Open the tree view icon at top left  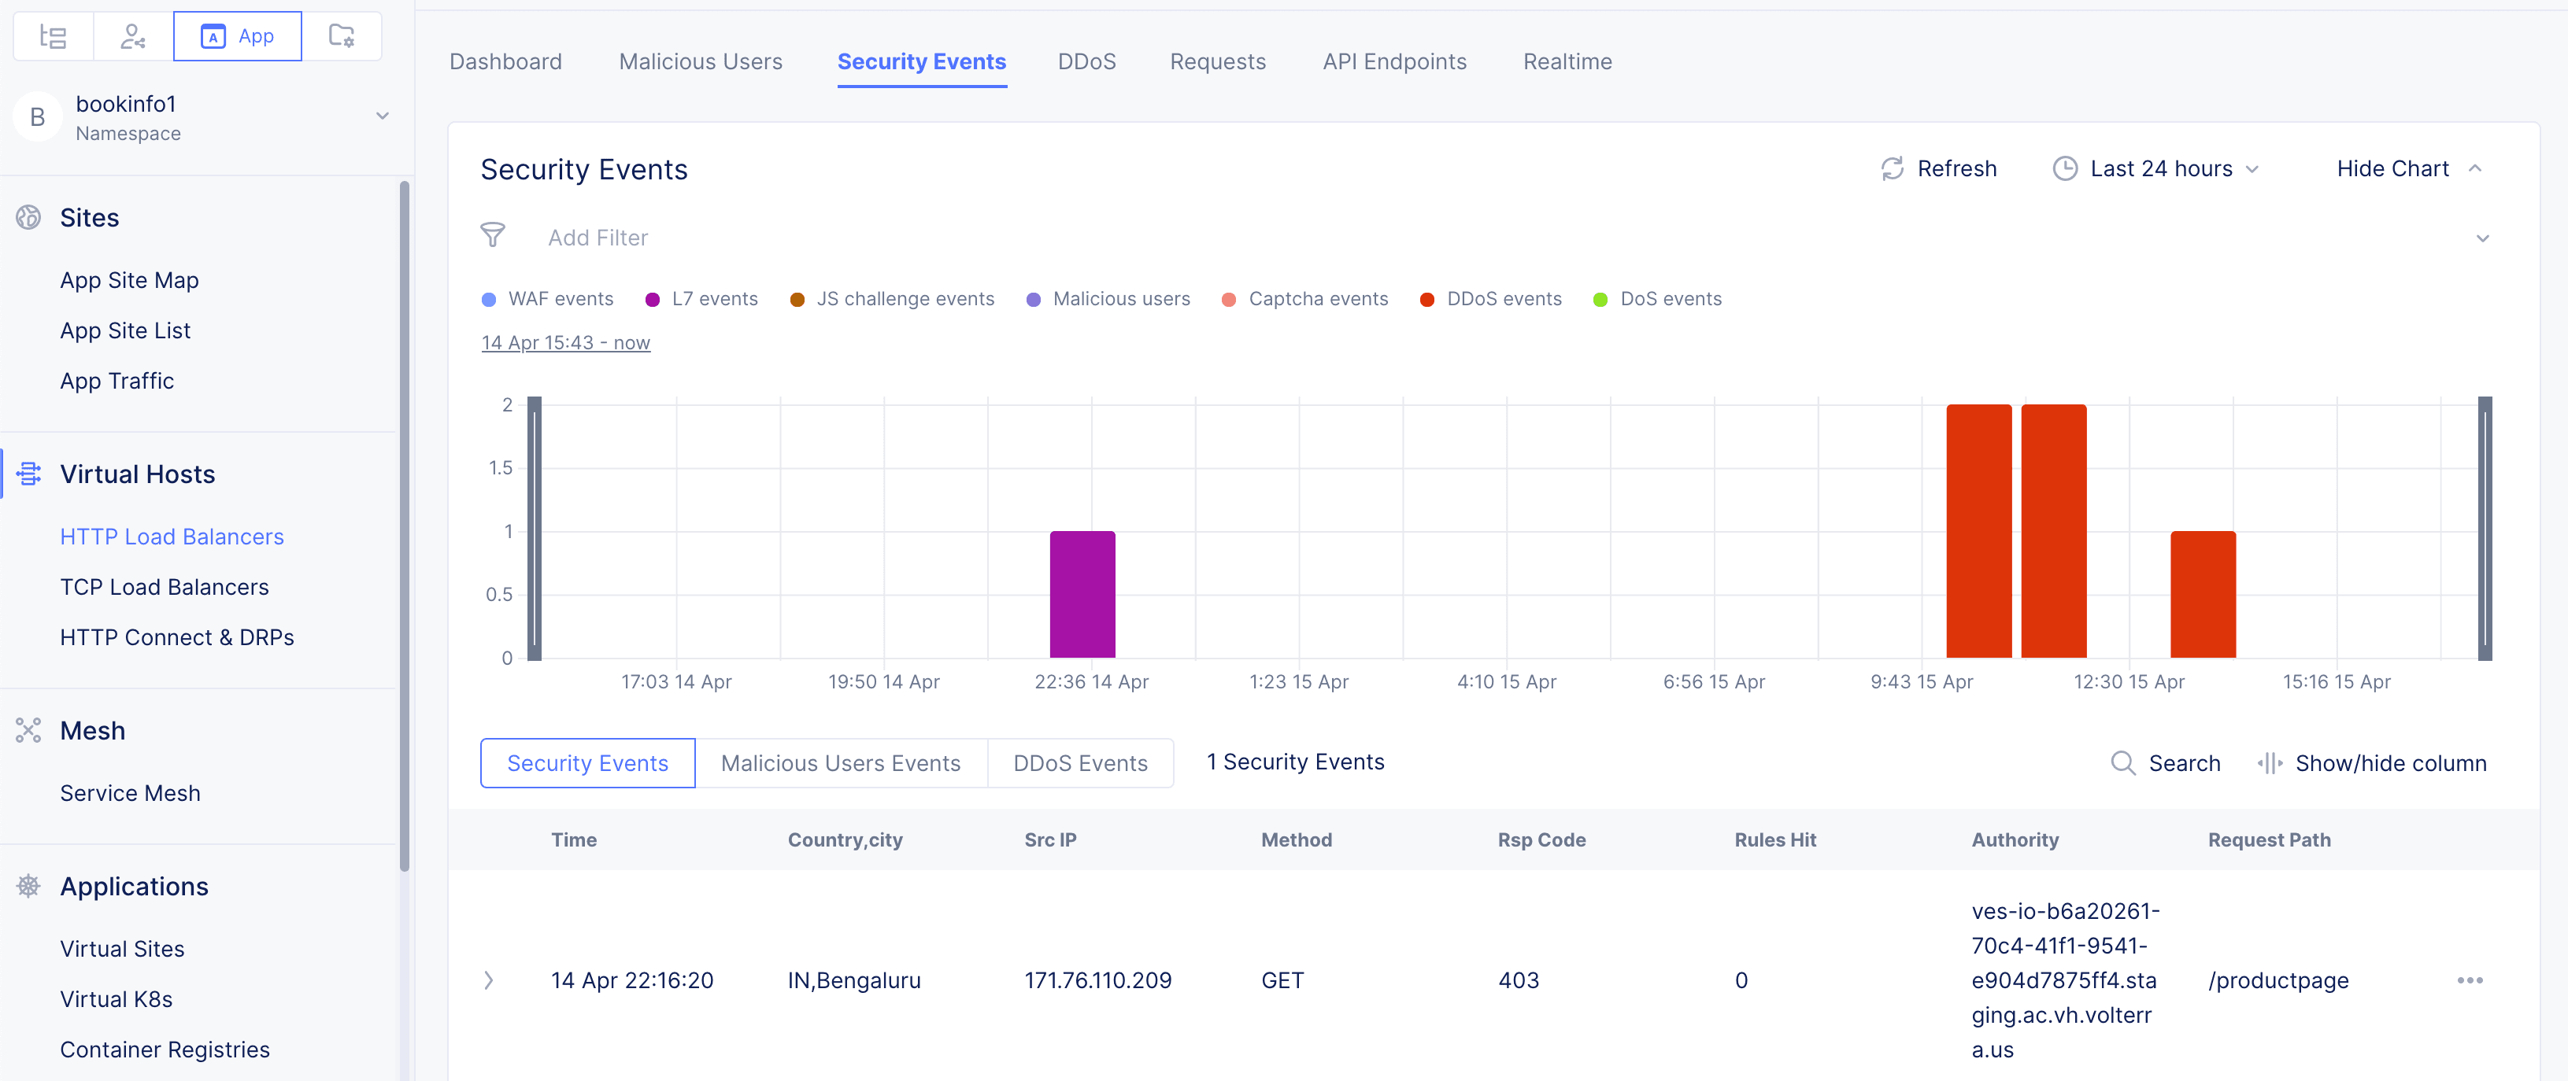(53, 37)
